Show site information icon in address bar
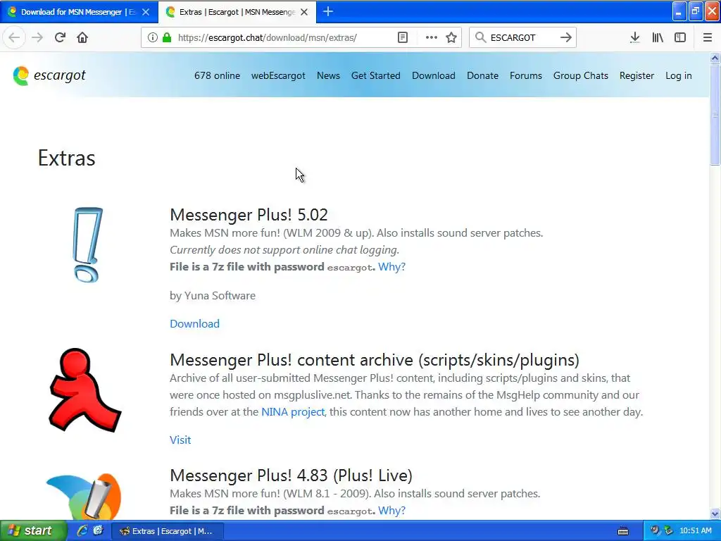This screenshot has width=721, height=541. point(152,37)
